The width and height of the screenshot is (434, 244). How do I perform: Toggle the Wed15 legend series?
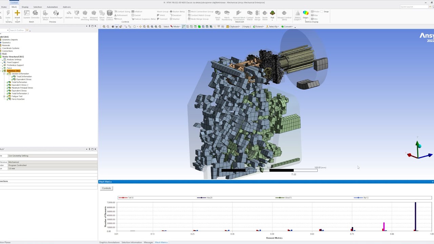[x=283, y=198]
